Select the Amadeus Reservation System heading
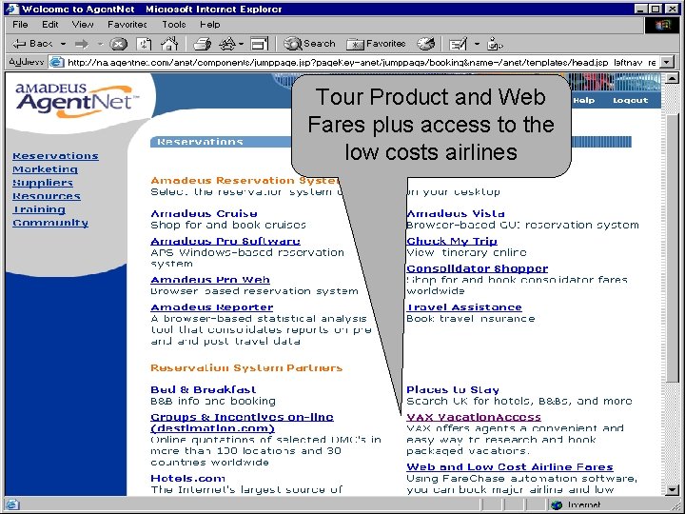This screenshot has height=514, width=685. [x=245, y=181]
